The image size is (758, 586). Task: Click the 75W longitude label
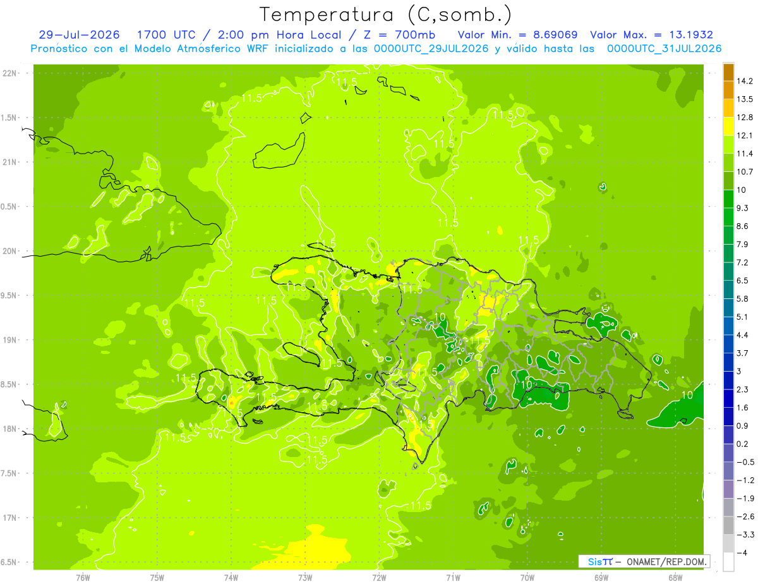(157, 577)
